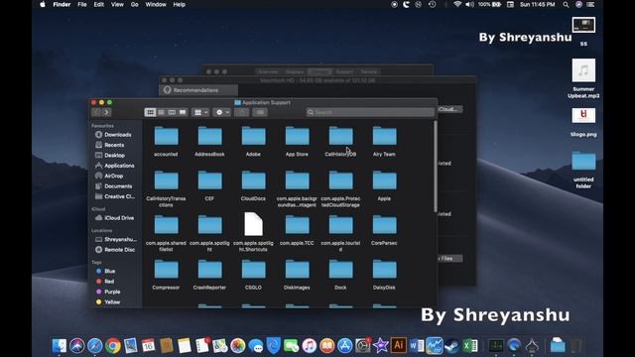This screenshot has width=635, height=357.
Task: Open the gear Action menu dropdown
Action: (222, 112)
